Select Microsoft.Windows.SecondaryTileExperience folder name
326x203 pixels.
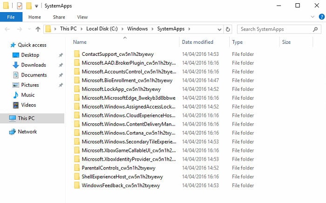(x=129, y=142)
